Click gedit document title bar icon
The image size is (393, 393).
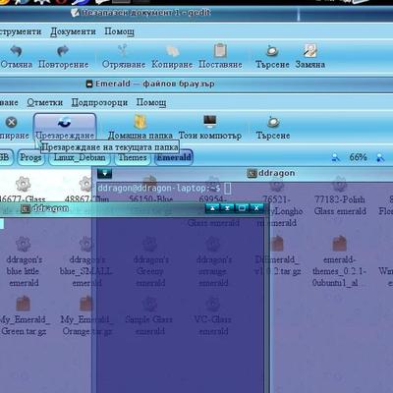pos(75,13)
